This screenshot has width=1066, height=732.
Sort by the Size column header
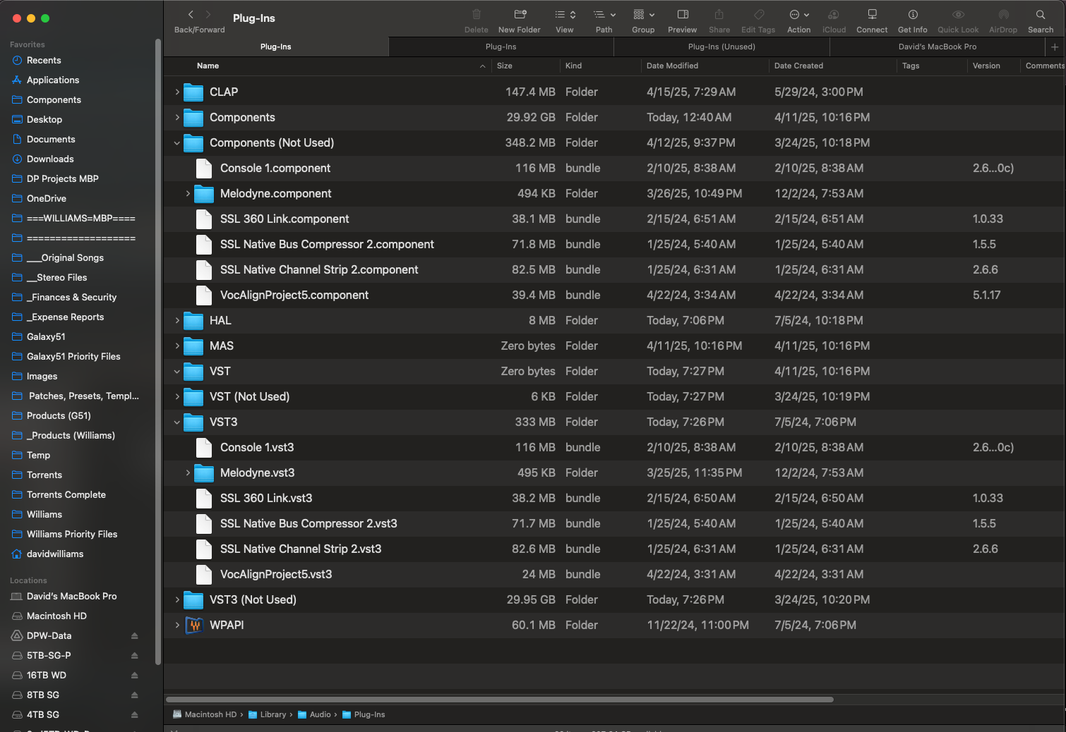click(505, 66)
